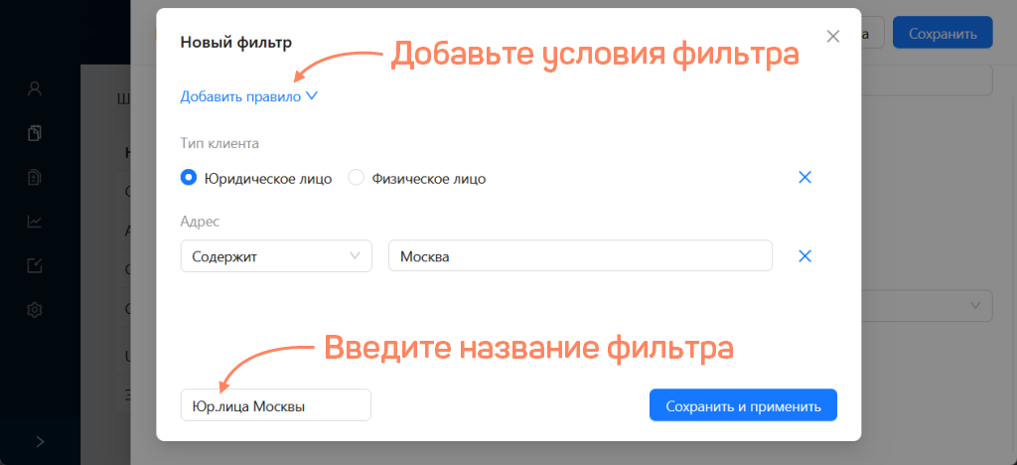1017x465 pixels.
Task: Open the analytics chart sidebar icon
Action: click(35, 222)
